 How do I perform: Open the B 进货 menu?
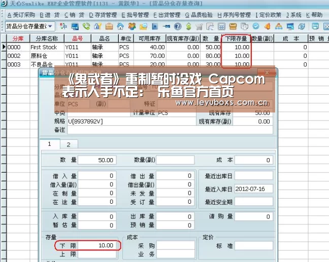click(x=49, y=15)
